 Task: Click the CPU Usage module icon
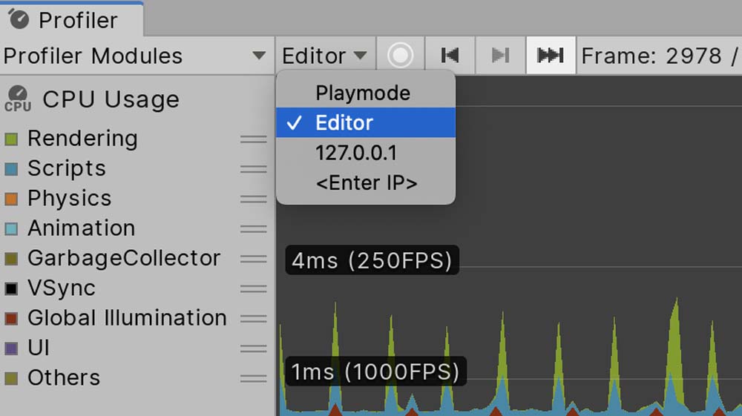[x=18, y=99]
